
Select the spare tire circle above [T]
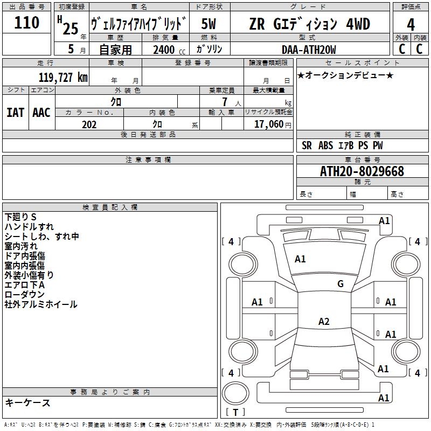point(235,394)
